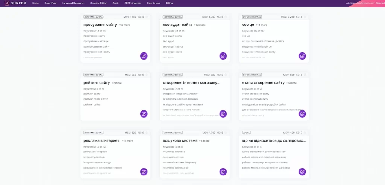Open the Grow Flow section
This screenshot has height=185, width=385.
51,3
